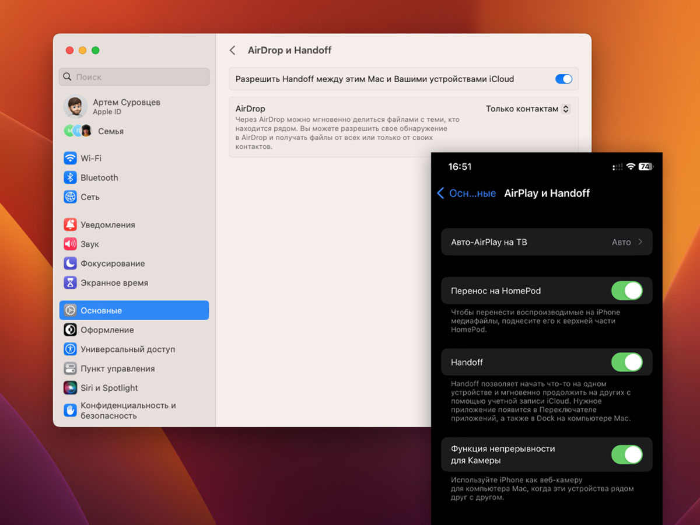The height and width of the screenshot is (525, 700).
Task: Select the Сеть globe icon
Action: (x=70, y=197)
